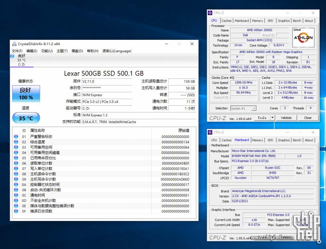Click the 原始值 column header
The image size is (326, 249).
184,131
